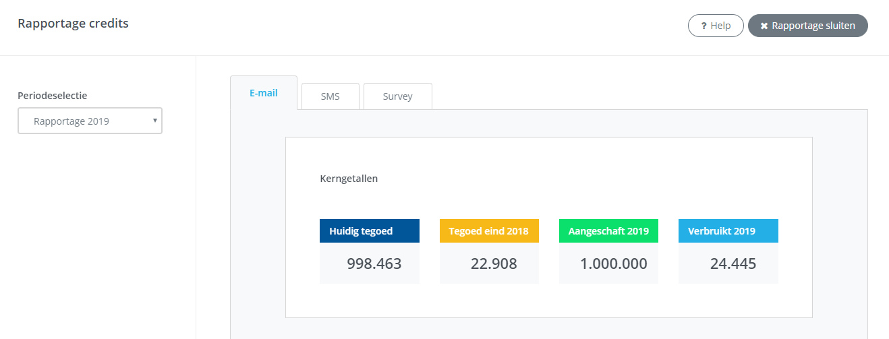
Task: Open the Help button
Action: pyautogui.click(x=716, y=26)
